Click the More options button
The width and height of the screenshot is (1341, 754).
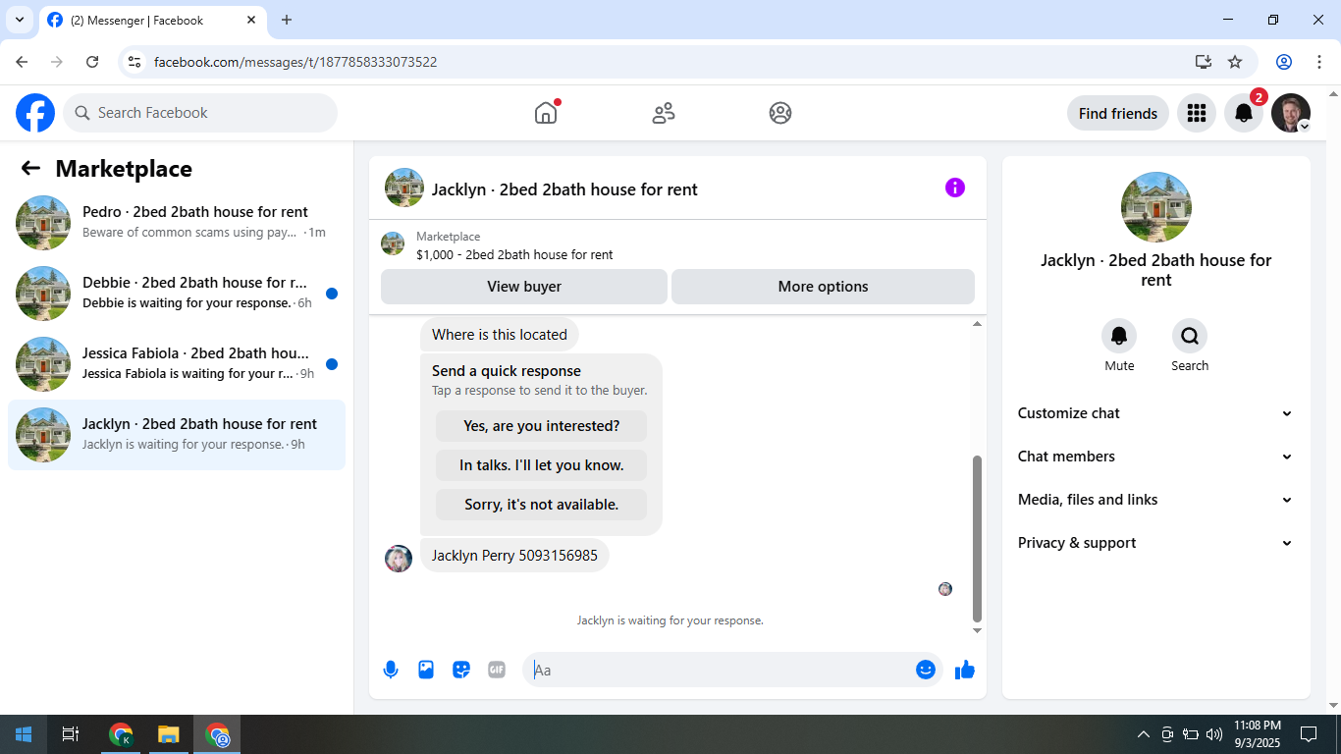click(823, 287)
